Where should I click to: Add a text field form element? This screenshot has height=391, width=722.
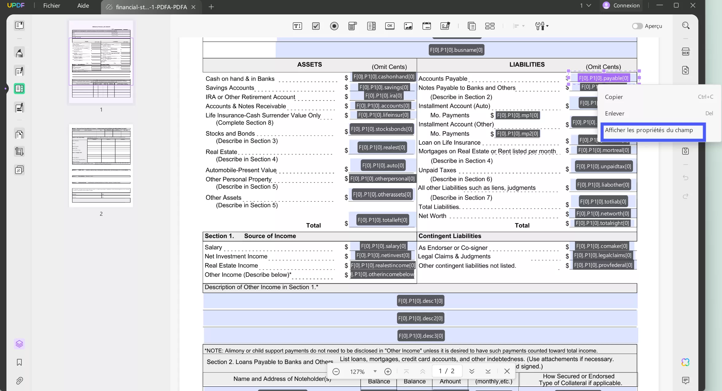[x=297, y=26]
